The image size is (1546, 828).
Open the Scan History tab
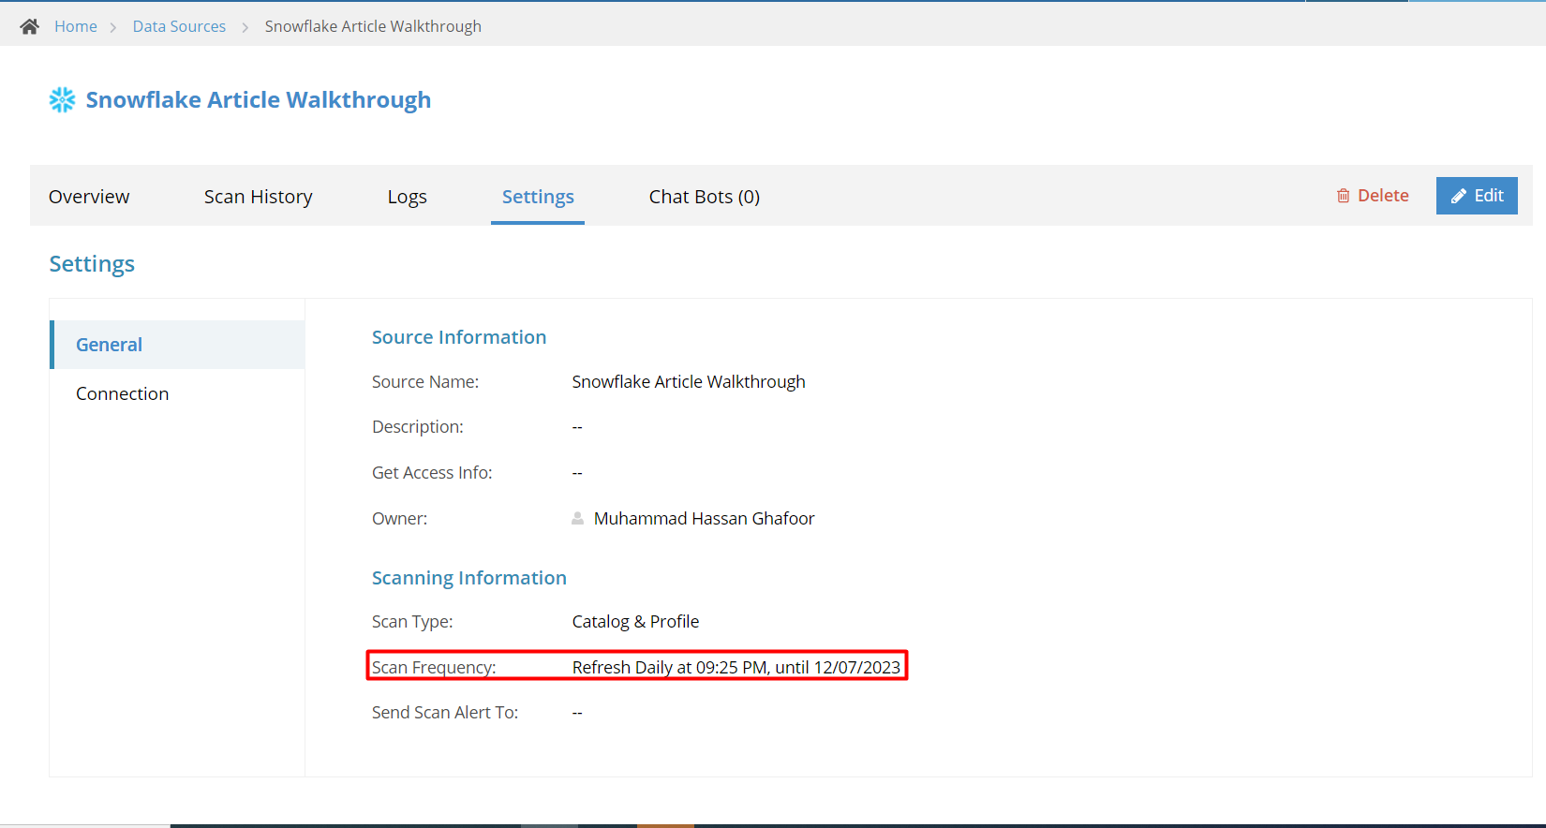click(x=259, y=197)
